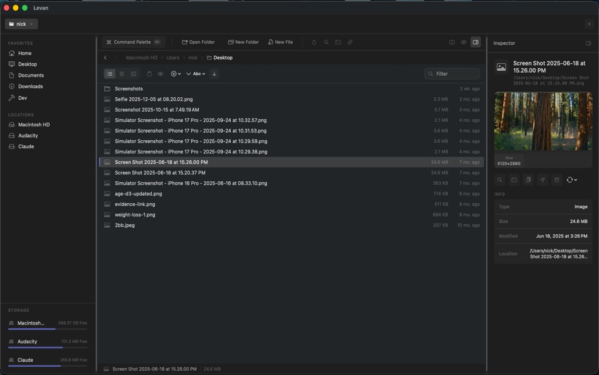The image size is (599, 375).
Task: Select Screen Shot 2025-06-18 at 15.20.37 PM
Action: pyautogui.click(x=291, y=173)
